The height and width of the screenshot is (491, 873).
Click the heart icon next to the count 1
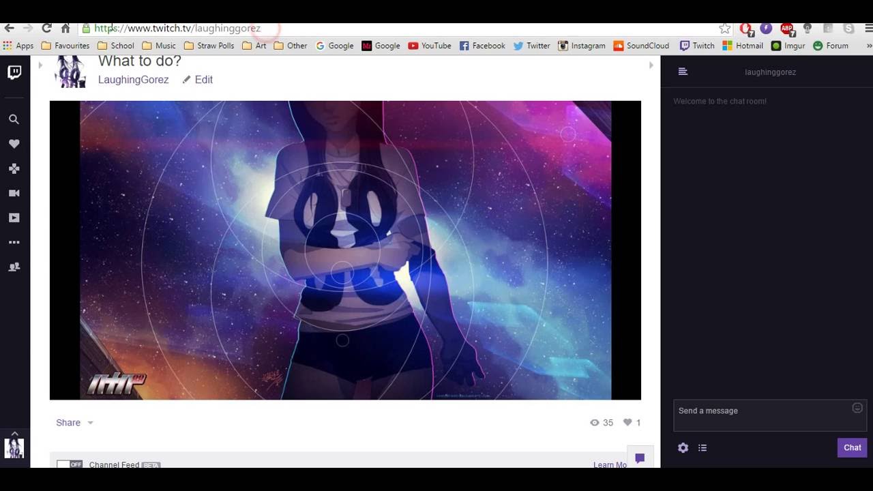(x=627, y=422)
